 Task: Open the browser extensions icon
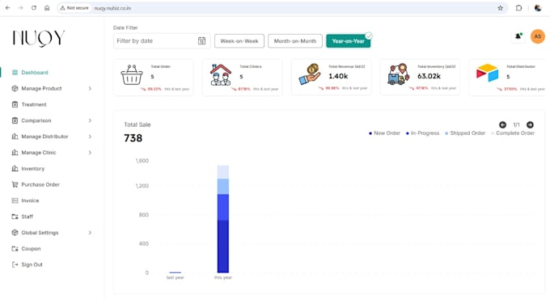coord(518,8)
